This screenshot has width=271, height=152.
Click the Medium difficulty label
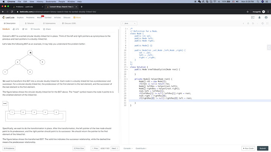(6, 29)
